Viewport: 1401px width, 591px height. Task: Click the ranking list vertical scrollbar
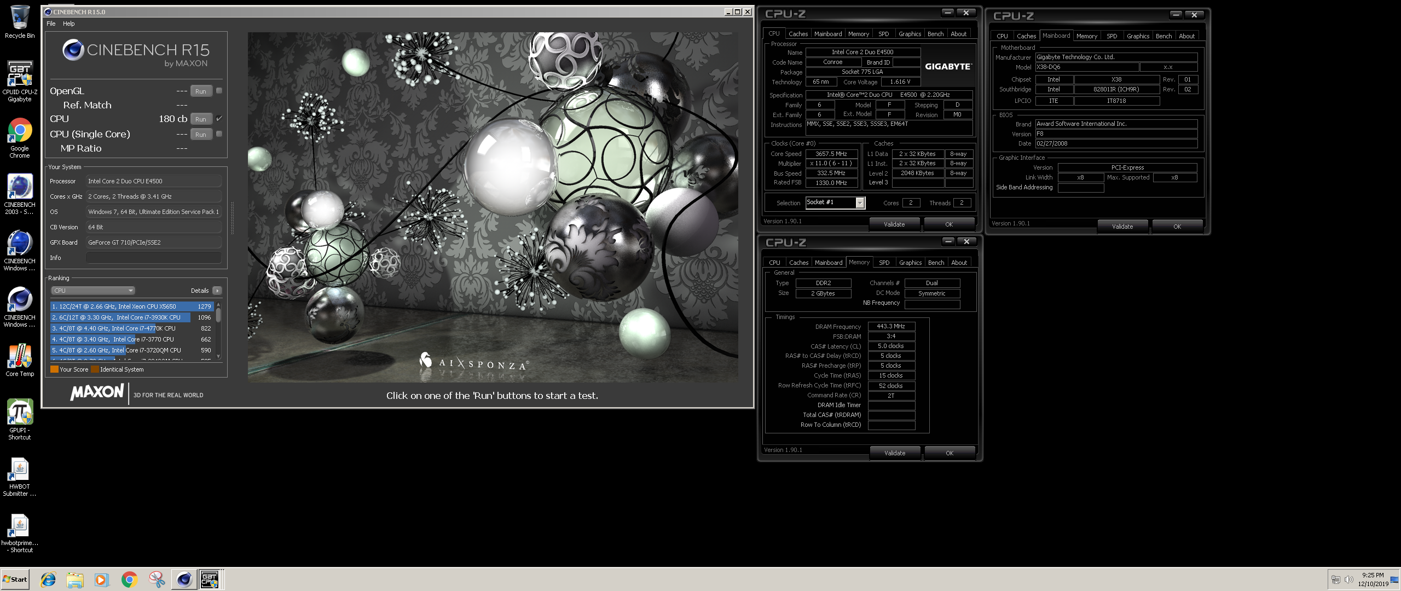[x=218, y=331]
